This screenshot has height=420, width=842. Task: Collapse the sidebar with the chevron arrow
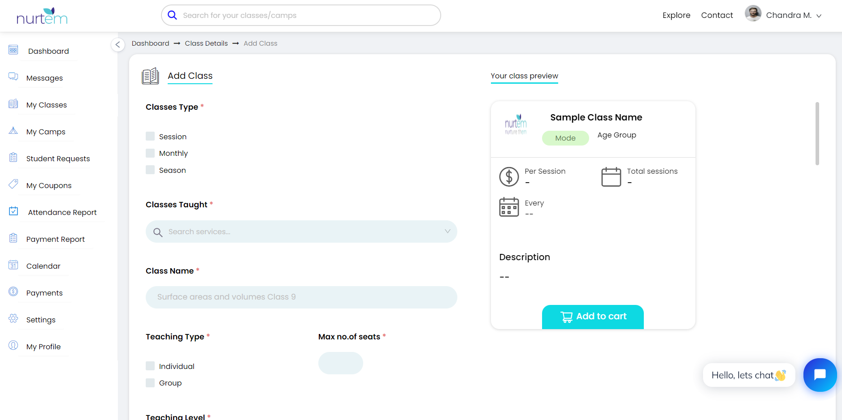117,45
